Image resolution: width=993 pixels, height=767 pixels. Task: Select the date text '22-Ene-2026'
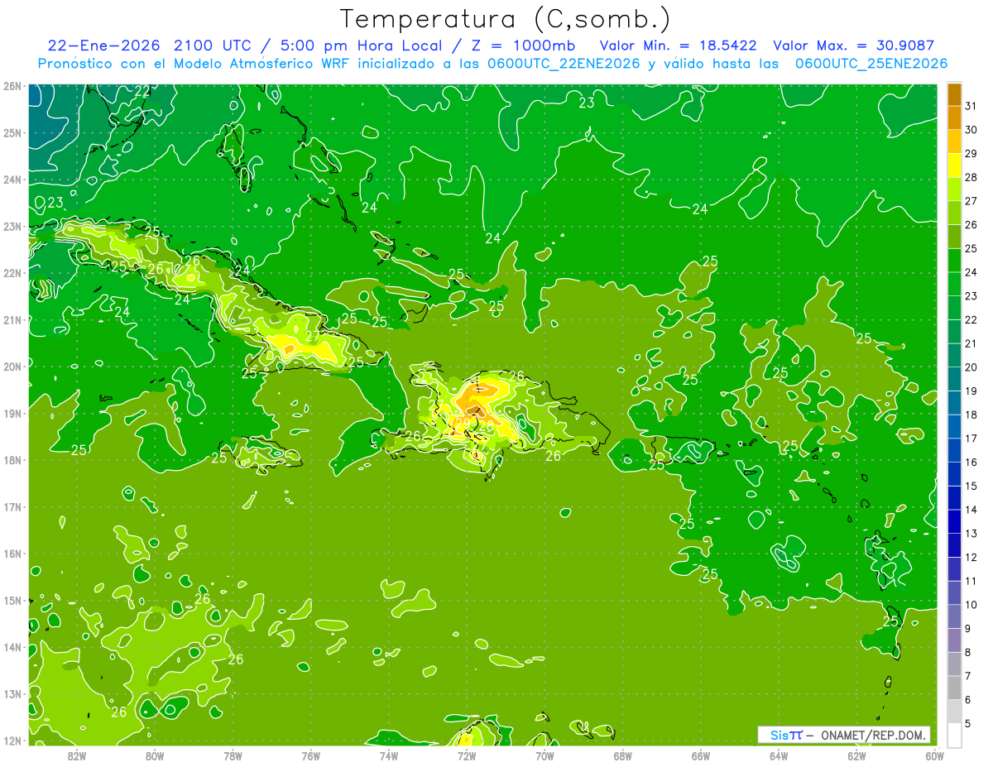tap(103, 46)
